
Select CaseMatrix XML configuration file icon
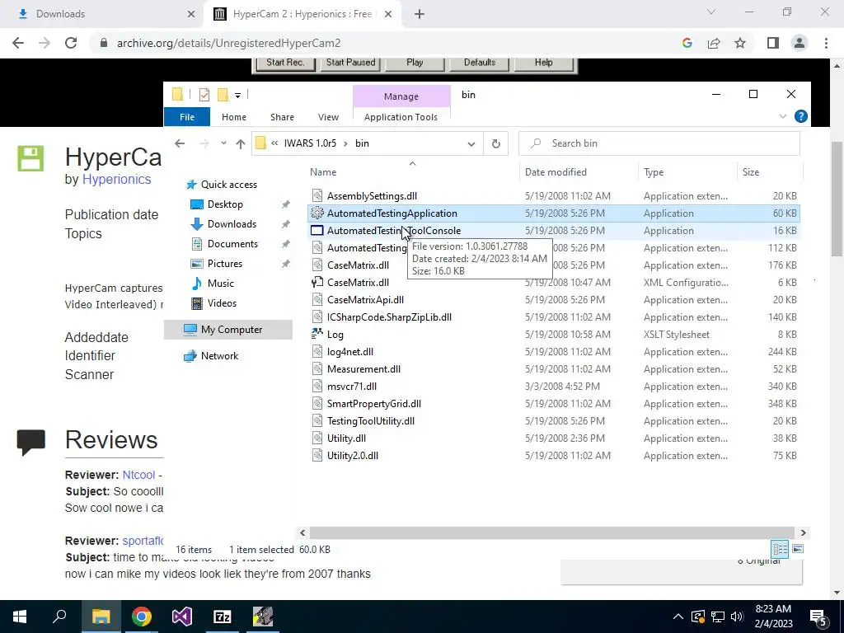click(x=317, y=282)
